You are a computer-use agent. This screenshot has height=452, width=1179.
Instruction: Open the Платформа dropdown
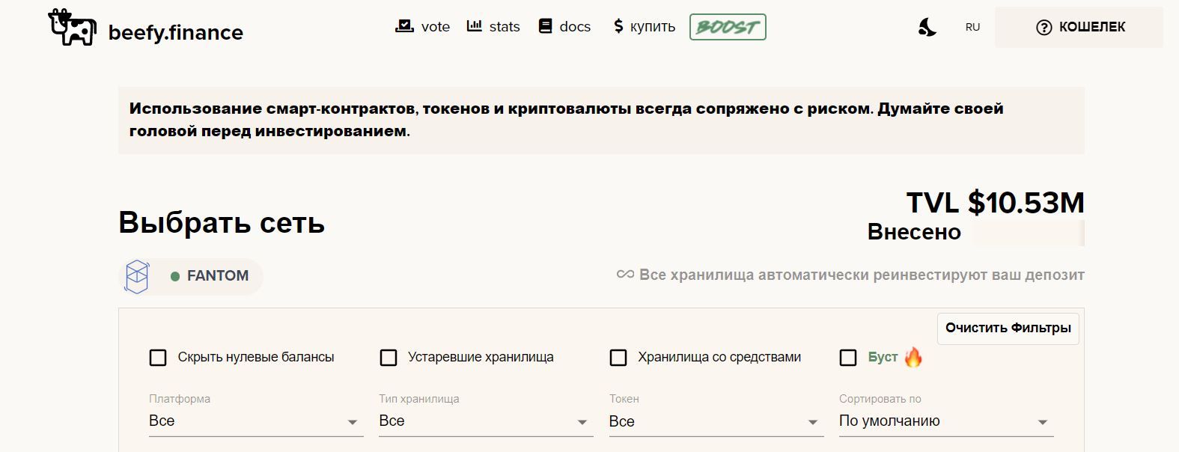pos(256,421)
